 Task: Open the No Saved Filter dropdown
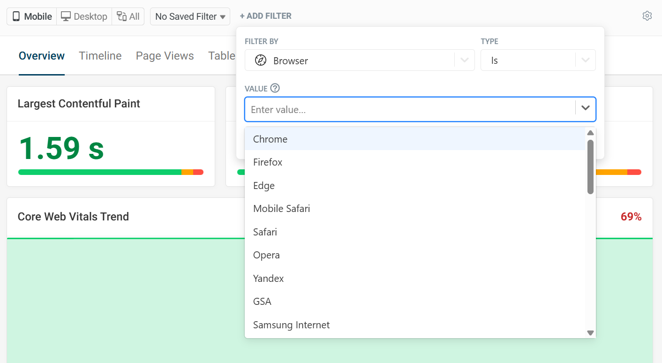pyautogui.click(x=189, y=16)
